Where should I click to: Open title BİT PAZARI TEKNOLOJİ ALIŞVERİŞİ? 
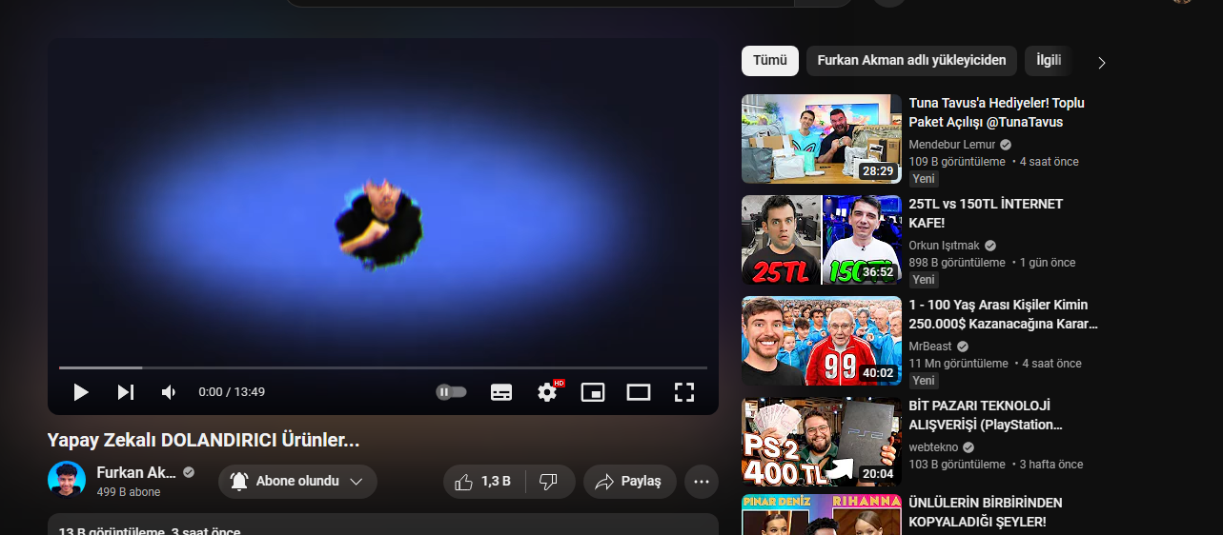986,415
